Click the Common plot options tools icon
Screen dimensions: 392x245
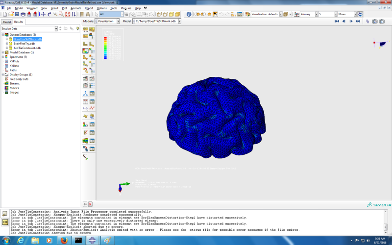tap(92, 36)
